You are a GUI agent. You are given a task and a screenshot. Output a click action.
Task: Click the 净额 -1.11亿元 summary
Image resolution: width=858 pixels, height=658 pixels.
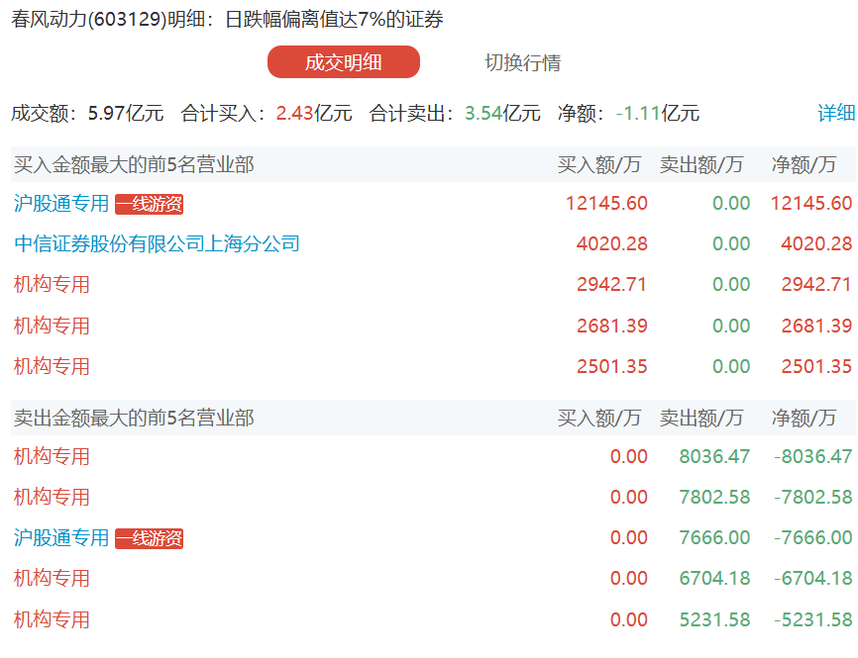tap(628, 113)
